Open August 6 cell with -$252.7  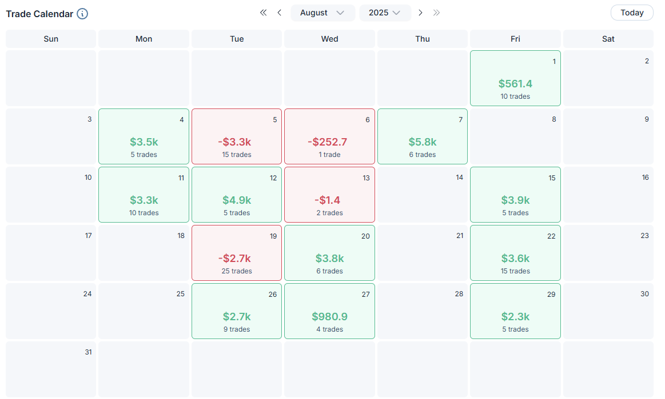tap(329, 136)
